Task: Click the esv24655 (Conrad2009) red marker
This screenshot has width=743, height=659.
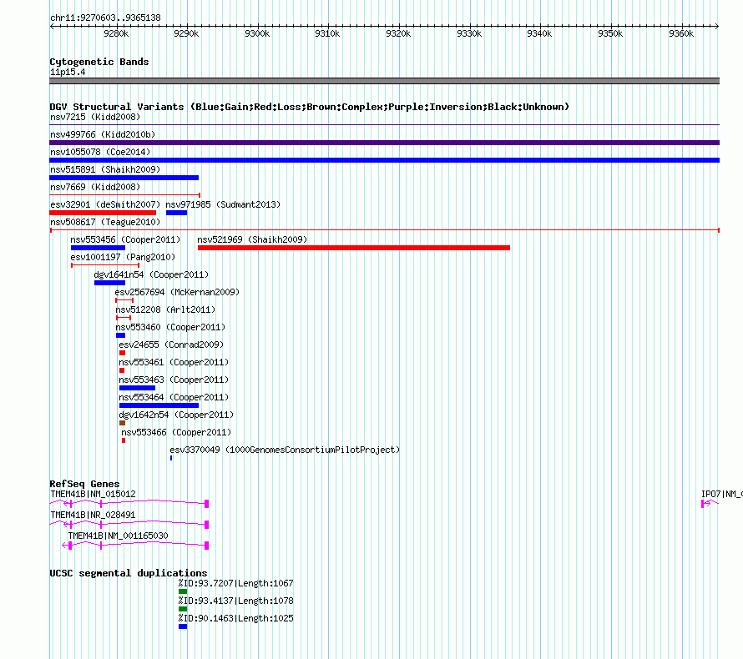Action: coord(122,353)
